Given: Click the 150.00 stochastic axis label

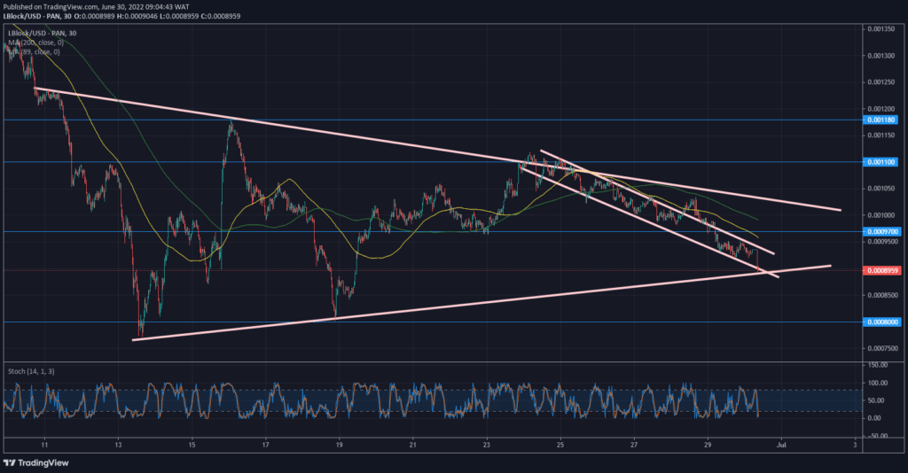Looking at the screenshot, I should (x=878, y=365).
